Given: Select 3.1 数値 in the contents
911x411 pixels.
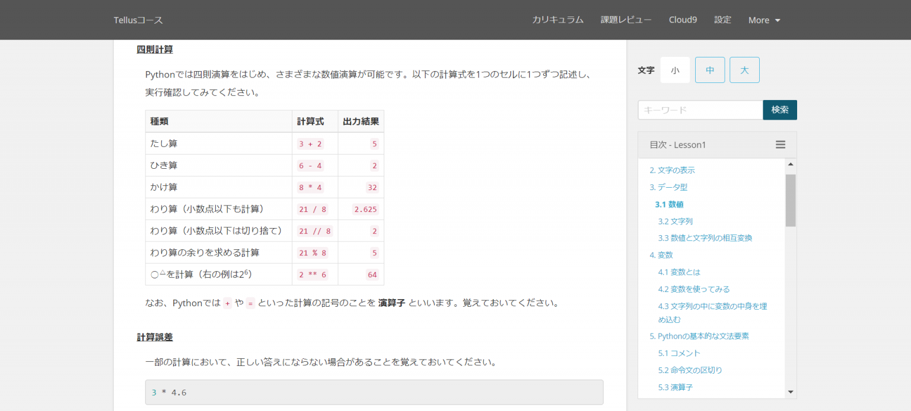Looking at the screenshot, I should click(669, 204).
